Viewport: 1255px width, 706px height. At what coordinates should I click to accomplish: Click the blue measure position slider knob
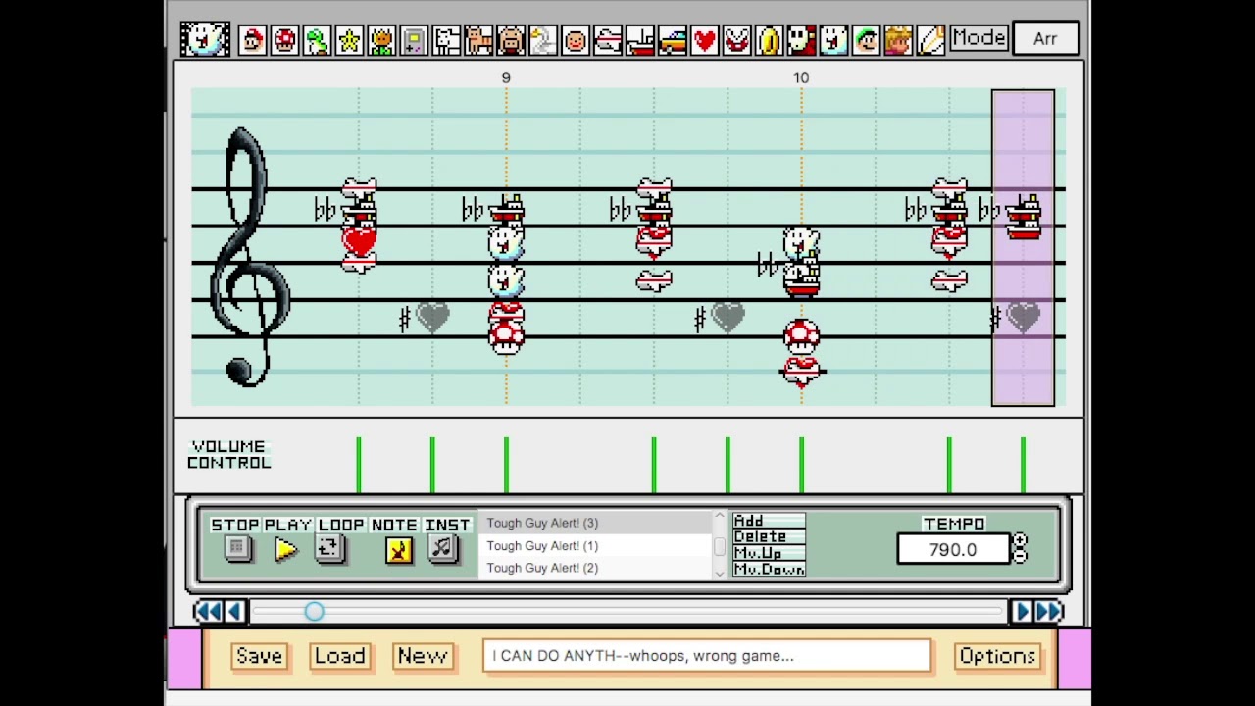314,612
